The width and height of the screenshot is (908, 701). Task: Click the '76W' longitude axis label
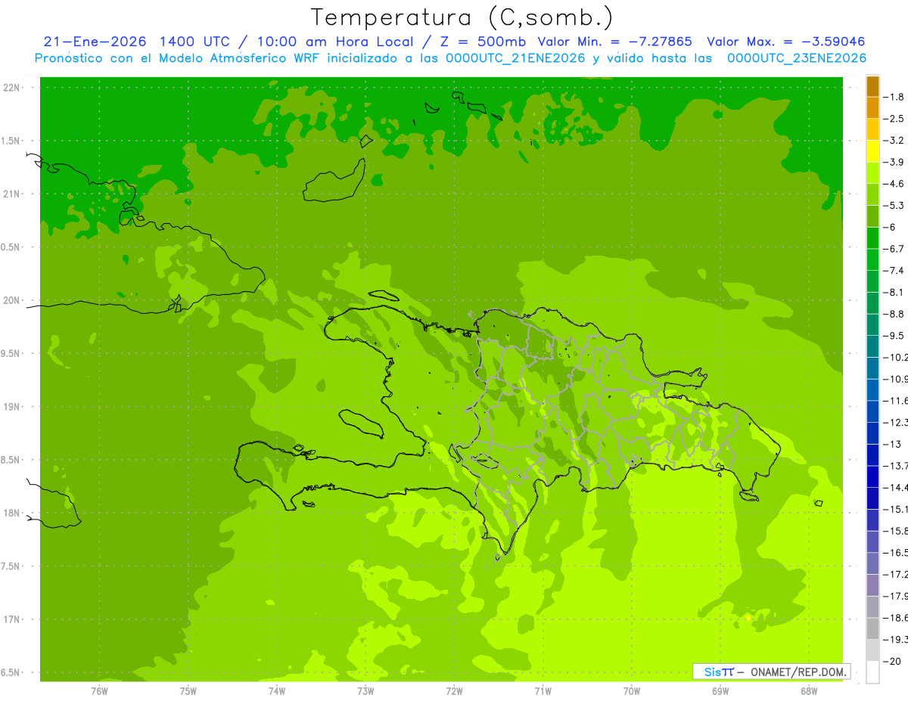coord(98,691)
